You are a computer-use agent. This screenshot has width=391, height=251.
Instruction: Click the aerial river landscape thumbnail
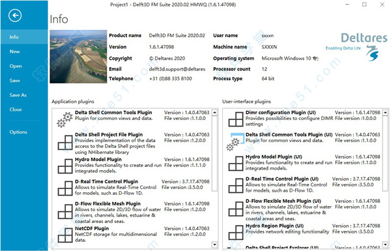[78, 57]
